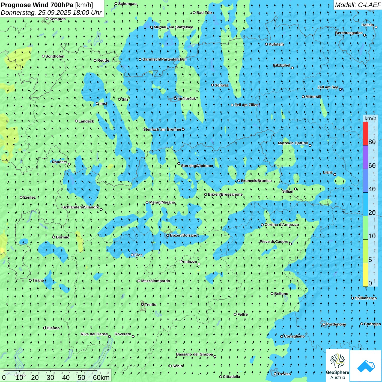The width and height of the screenshot is (382, 382).
Task: Click the Mittersill label
Action: pyautogui.click(x=313, y=97)
